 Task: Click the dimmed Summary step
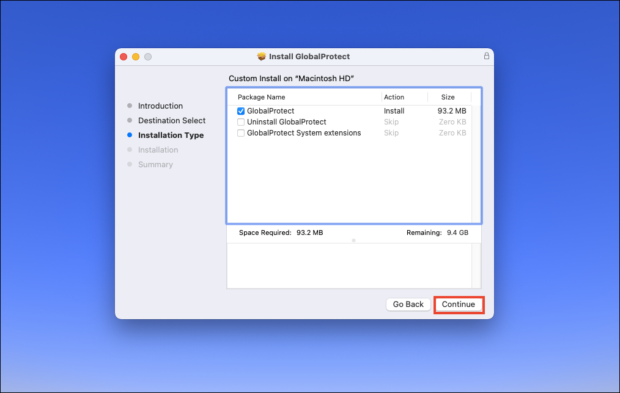tap(155, 164)
